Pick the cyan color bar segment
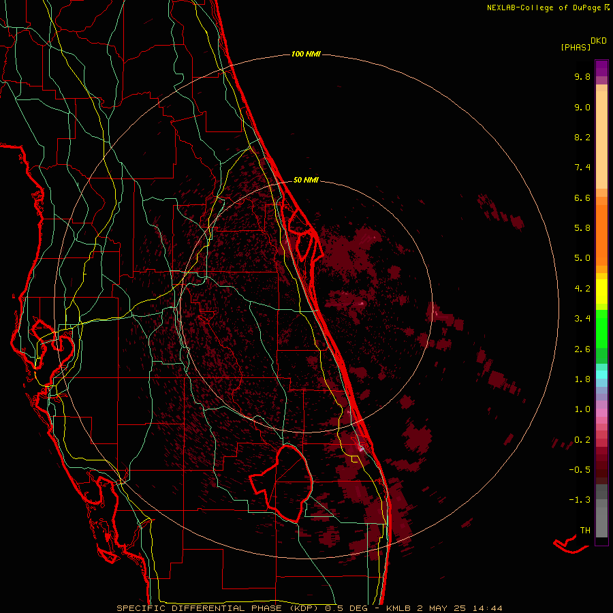Image resolution: width=613 pixels, height=613 pixels. click(601, 375)
